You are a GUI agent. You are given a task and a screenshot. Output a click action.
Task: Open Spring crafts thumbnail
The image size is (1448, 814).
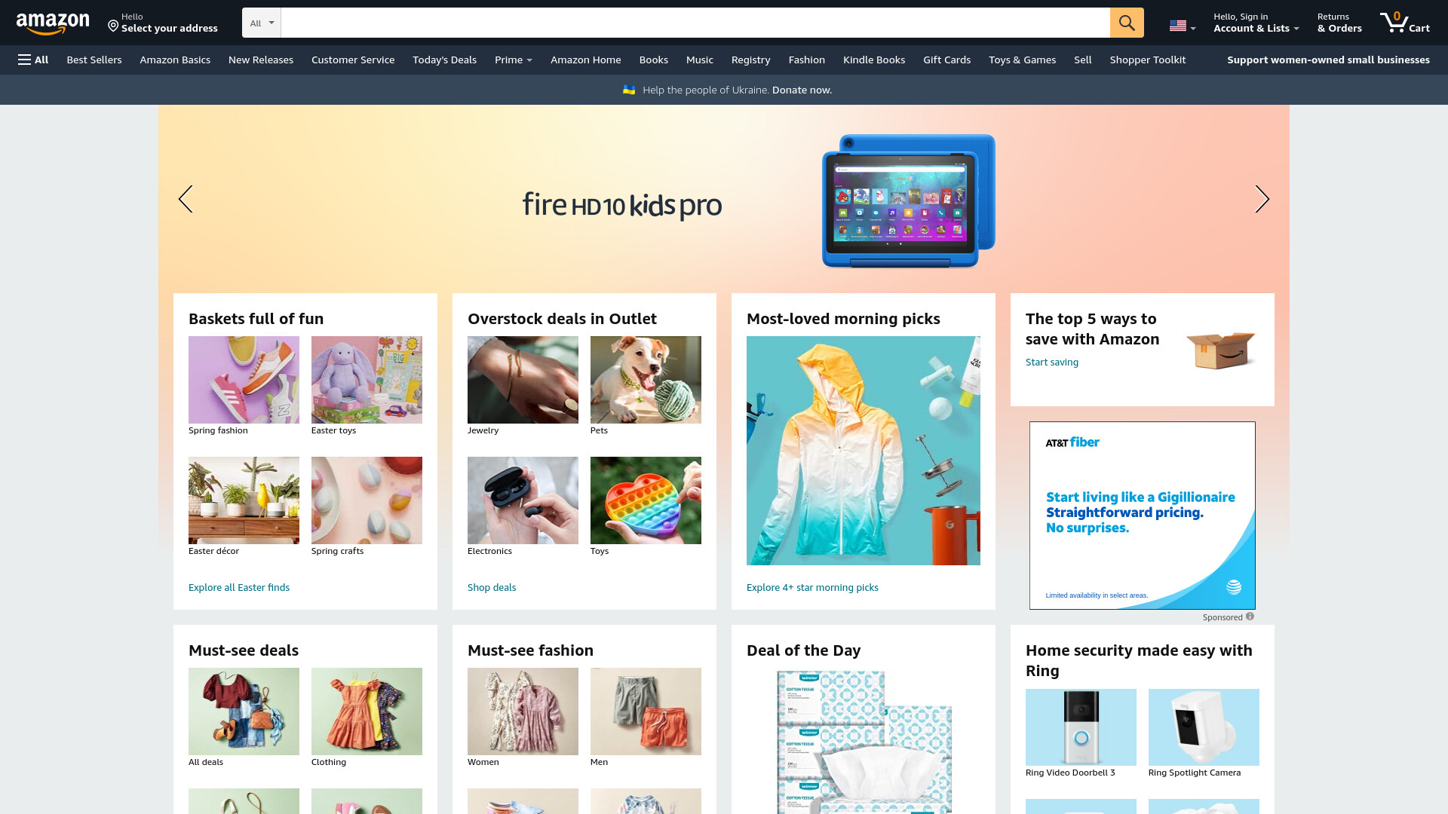367,500
